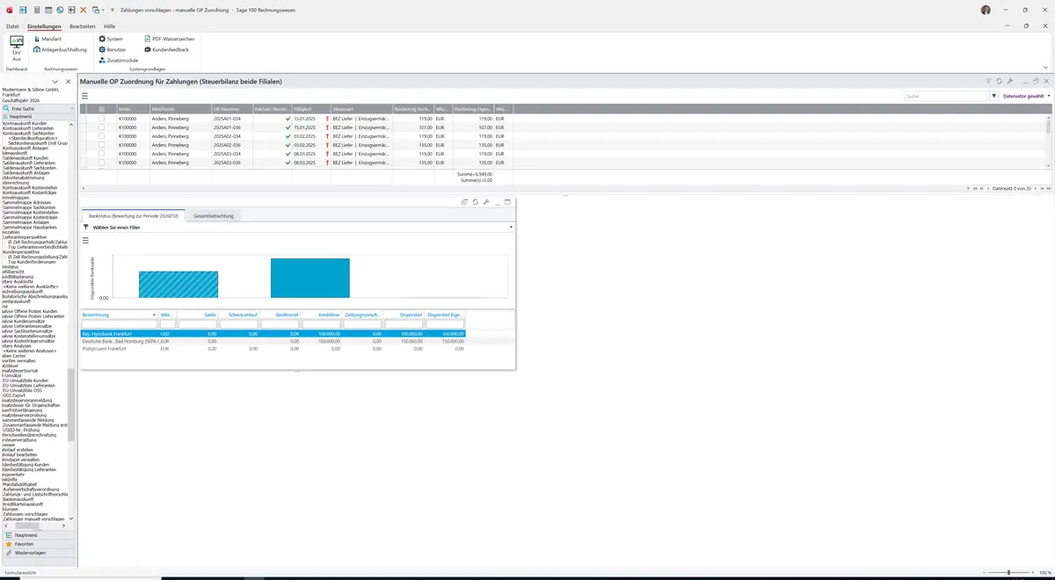
Task: Check the row for OP 2025A02-034
Action: coord(101,136)
